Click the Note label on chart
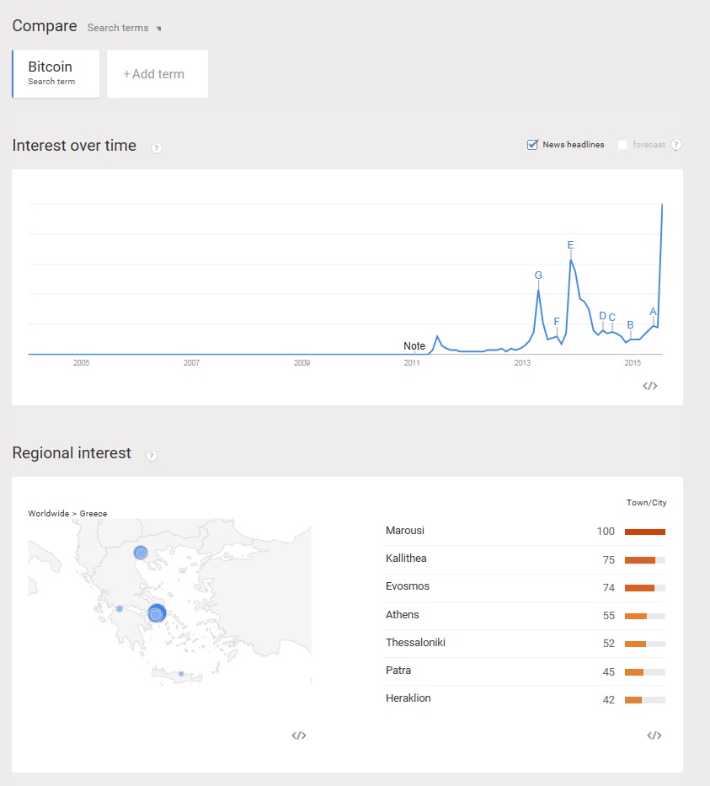710x786 pixels. tap(414, 346)
